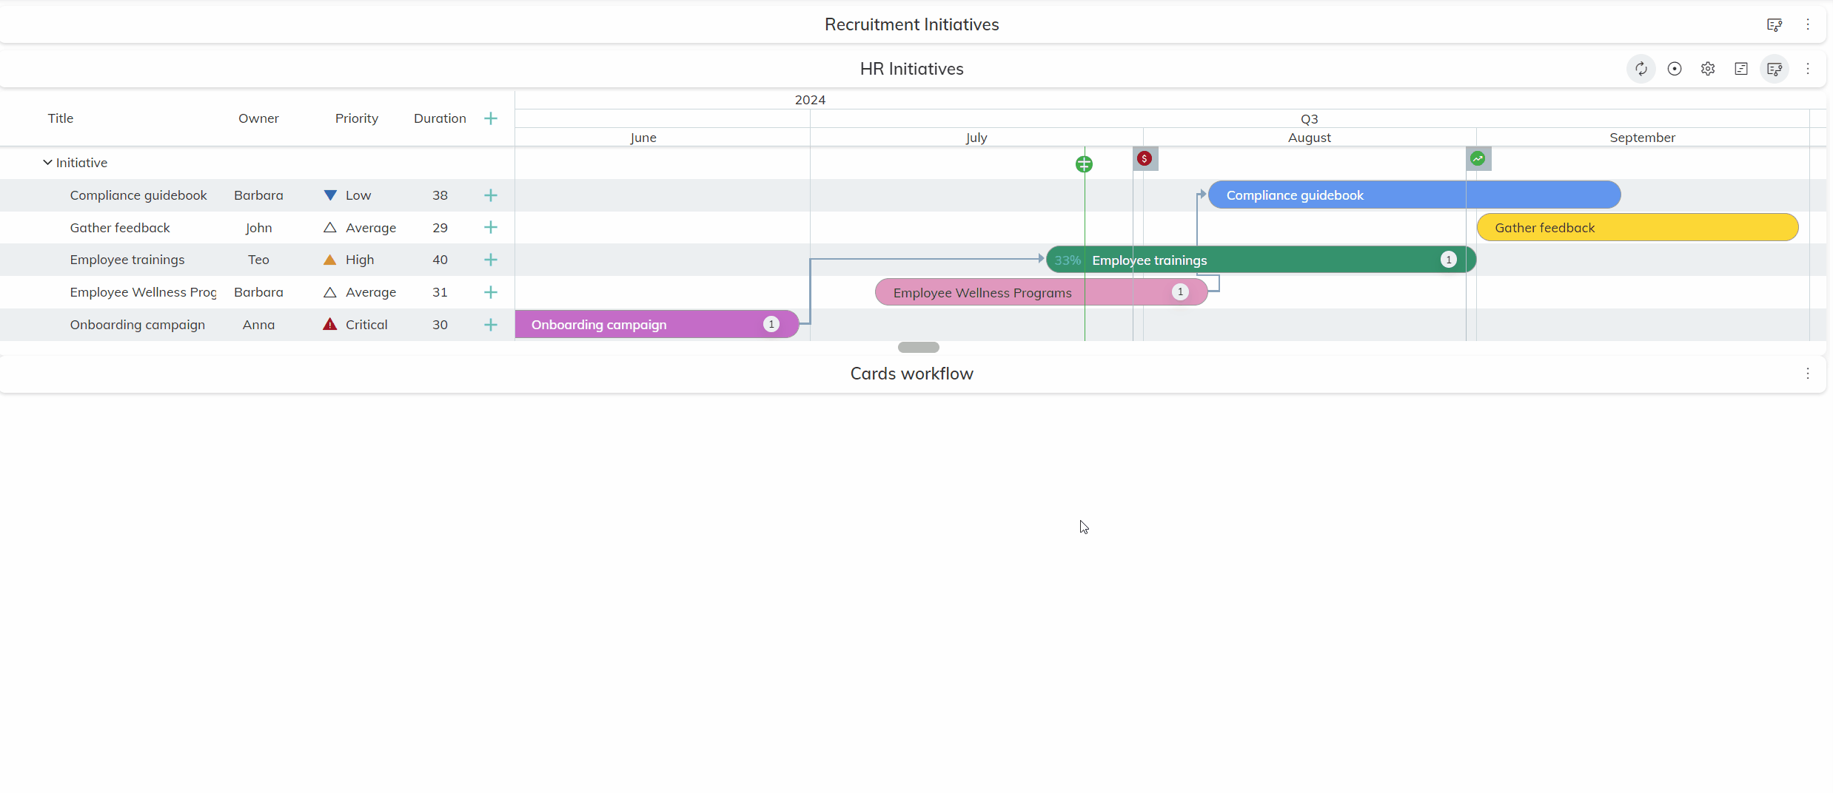Image resolution: width=1833 pixels, height=793 pixels.
Task: Click the green milestone marker in July
Action: pos(1084,164)
